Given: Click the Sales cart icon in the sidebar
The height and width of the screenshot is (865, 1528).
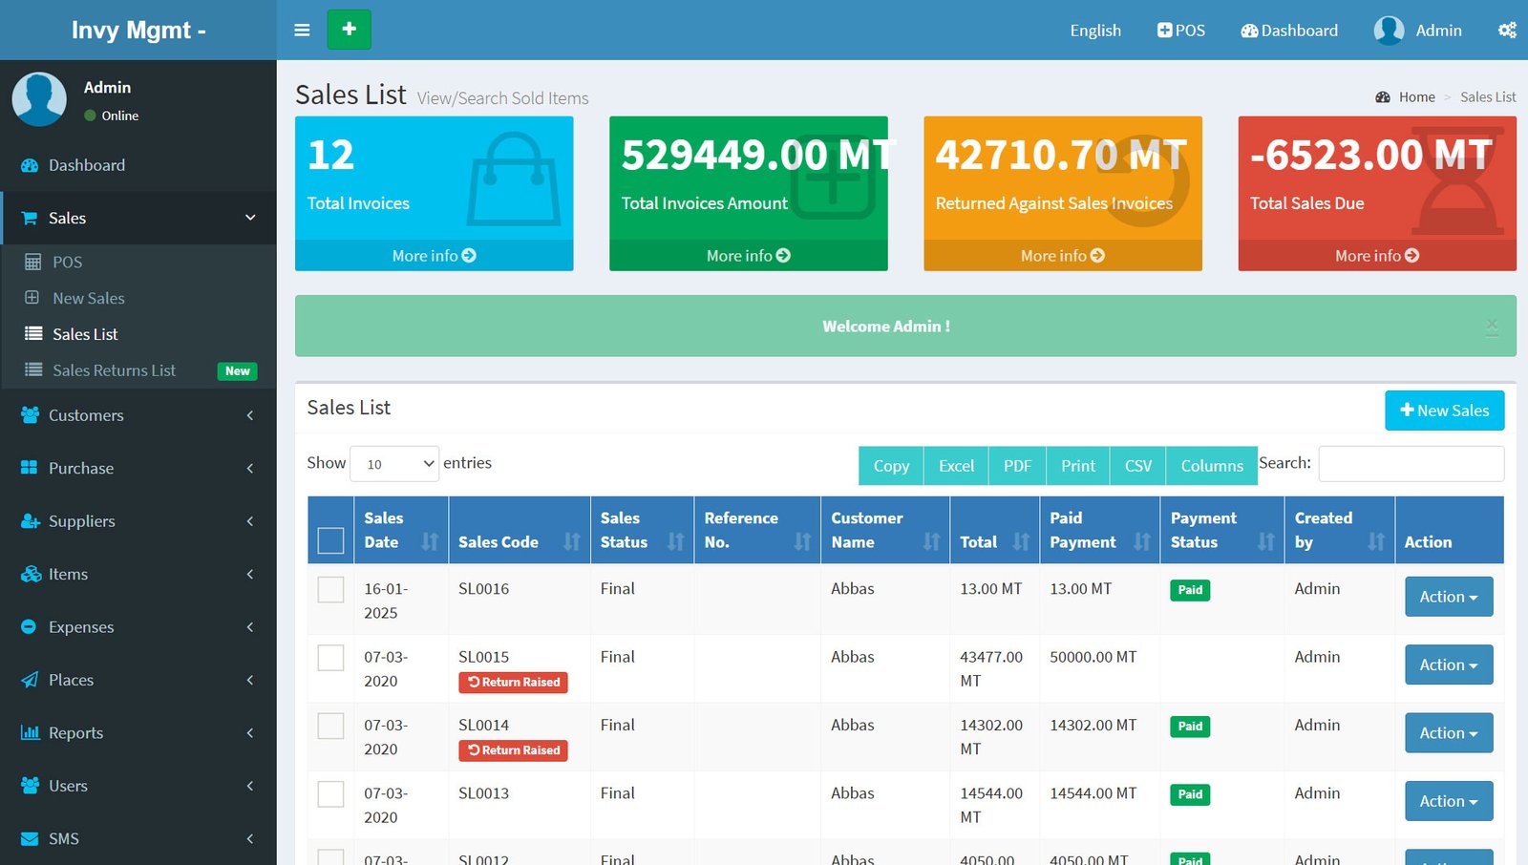Looking at the screenshot, I should [30, 218].
